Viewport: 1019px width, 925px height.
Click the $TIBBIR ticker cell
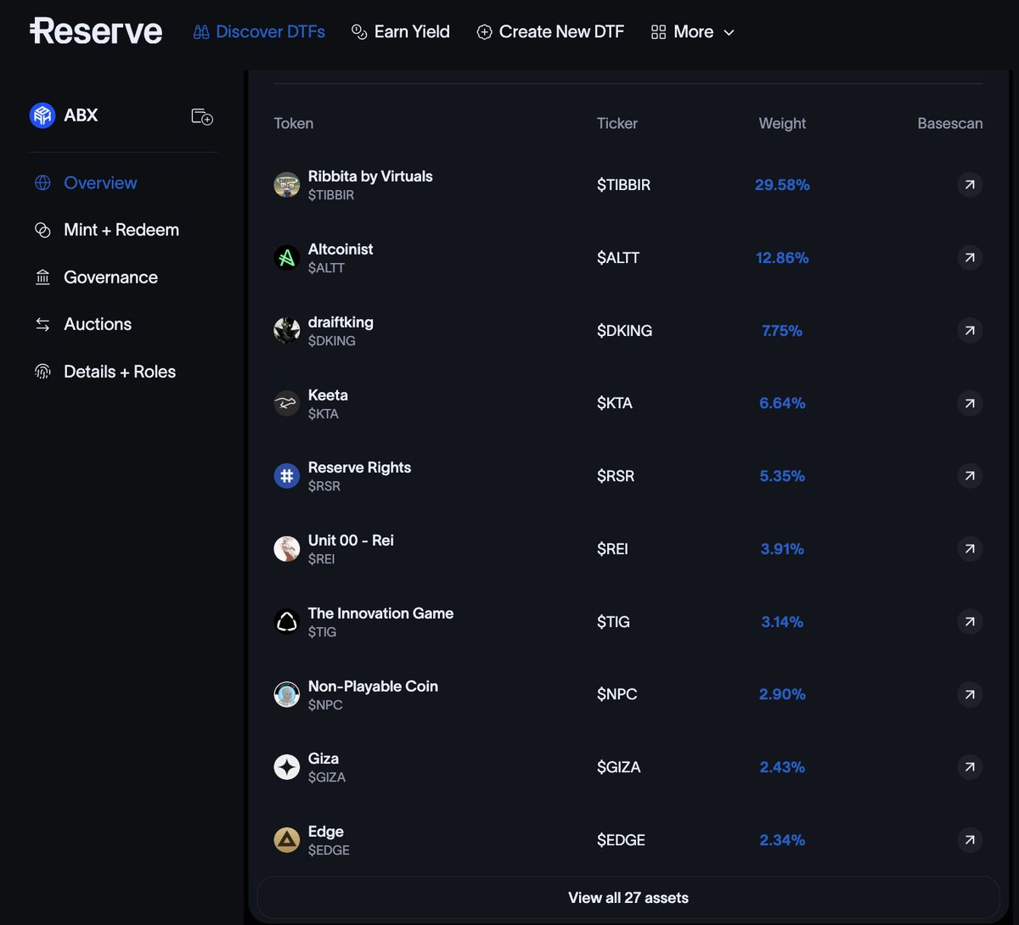point(624,184)
